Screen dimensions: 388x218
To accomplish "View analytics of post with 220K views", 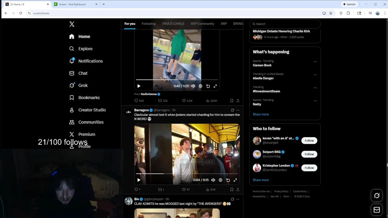I will click(x=212, y=101).
